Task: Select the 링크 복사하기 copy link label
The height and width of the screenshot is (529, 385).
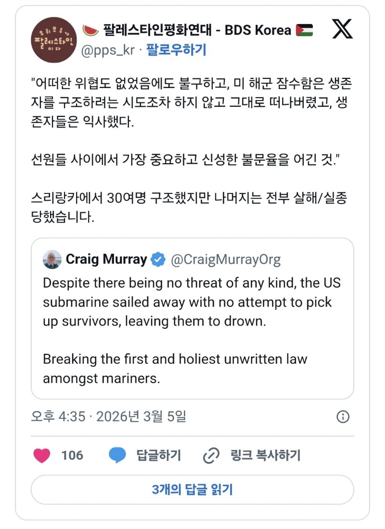Action: 265,455
